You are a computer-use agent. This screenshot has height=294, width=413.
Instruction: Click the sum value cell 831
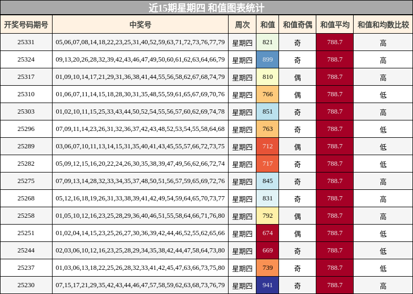[267, 198]
